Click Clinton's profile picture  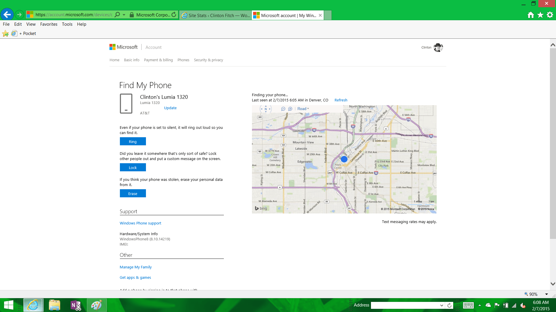pyautogui.click(x=438, y=47)
